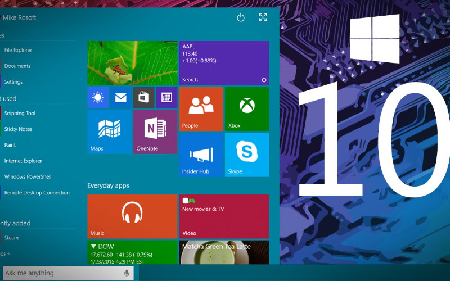Open File Explorer from the list
Image resolution: width=450 pixels, height=281 pixels.
click(x=18, y=50)
